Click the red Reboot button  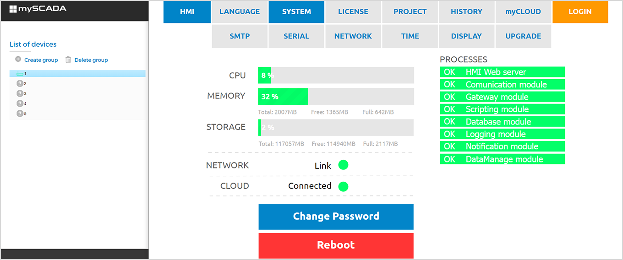click(336, 245)
